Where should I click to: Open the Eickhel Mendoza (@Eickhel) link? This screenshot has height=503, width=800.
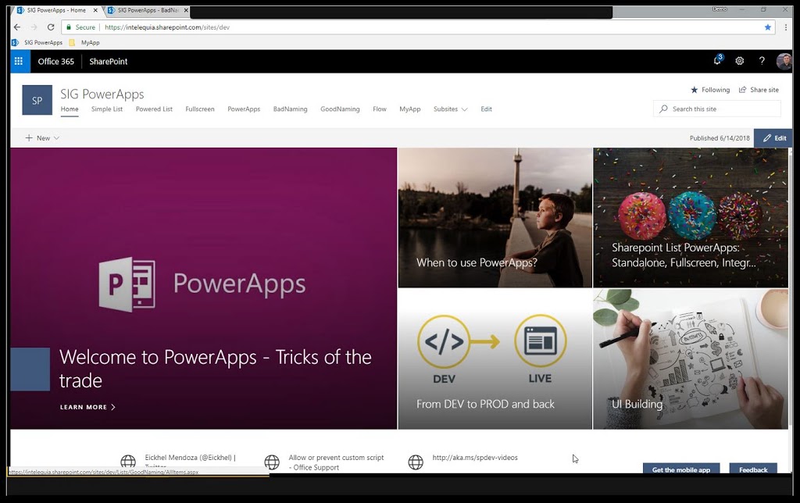pos(191,461)
